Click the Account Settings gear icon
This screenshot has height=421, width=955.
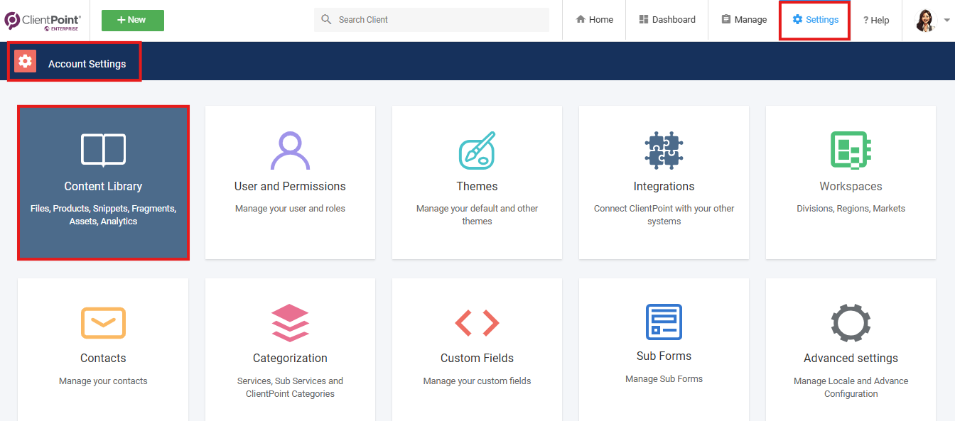click(26, 62)
